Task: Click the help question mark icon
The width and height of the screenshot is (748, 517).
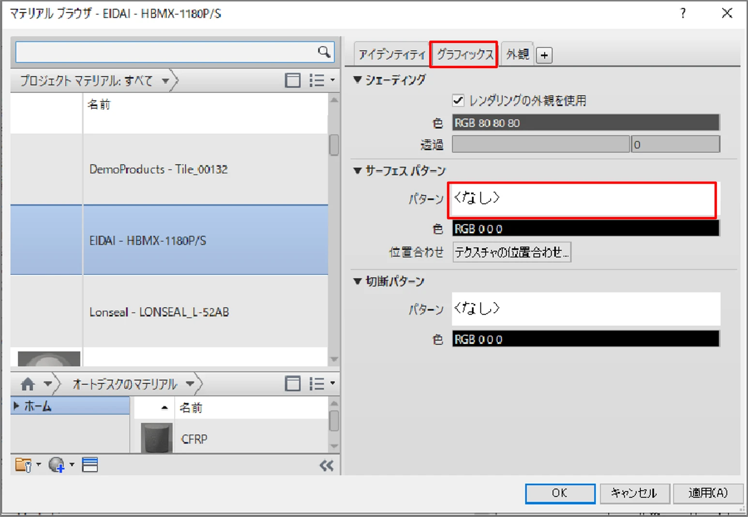Action: (x=683, y=13)
